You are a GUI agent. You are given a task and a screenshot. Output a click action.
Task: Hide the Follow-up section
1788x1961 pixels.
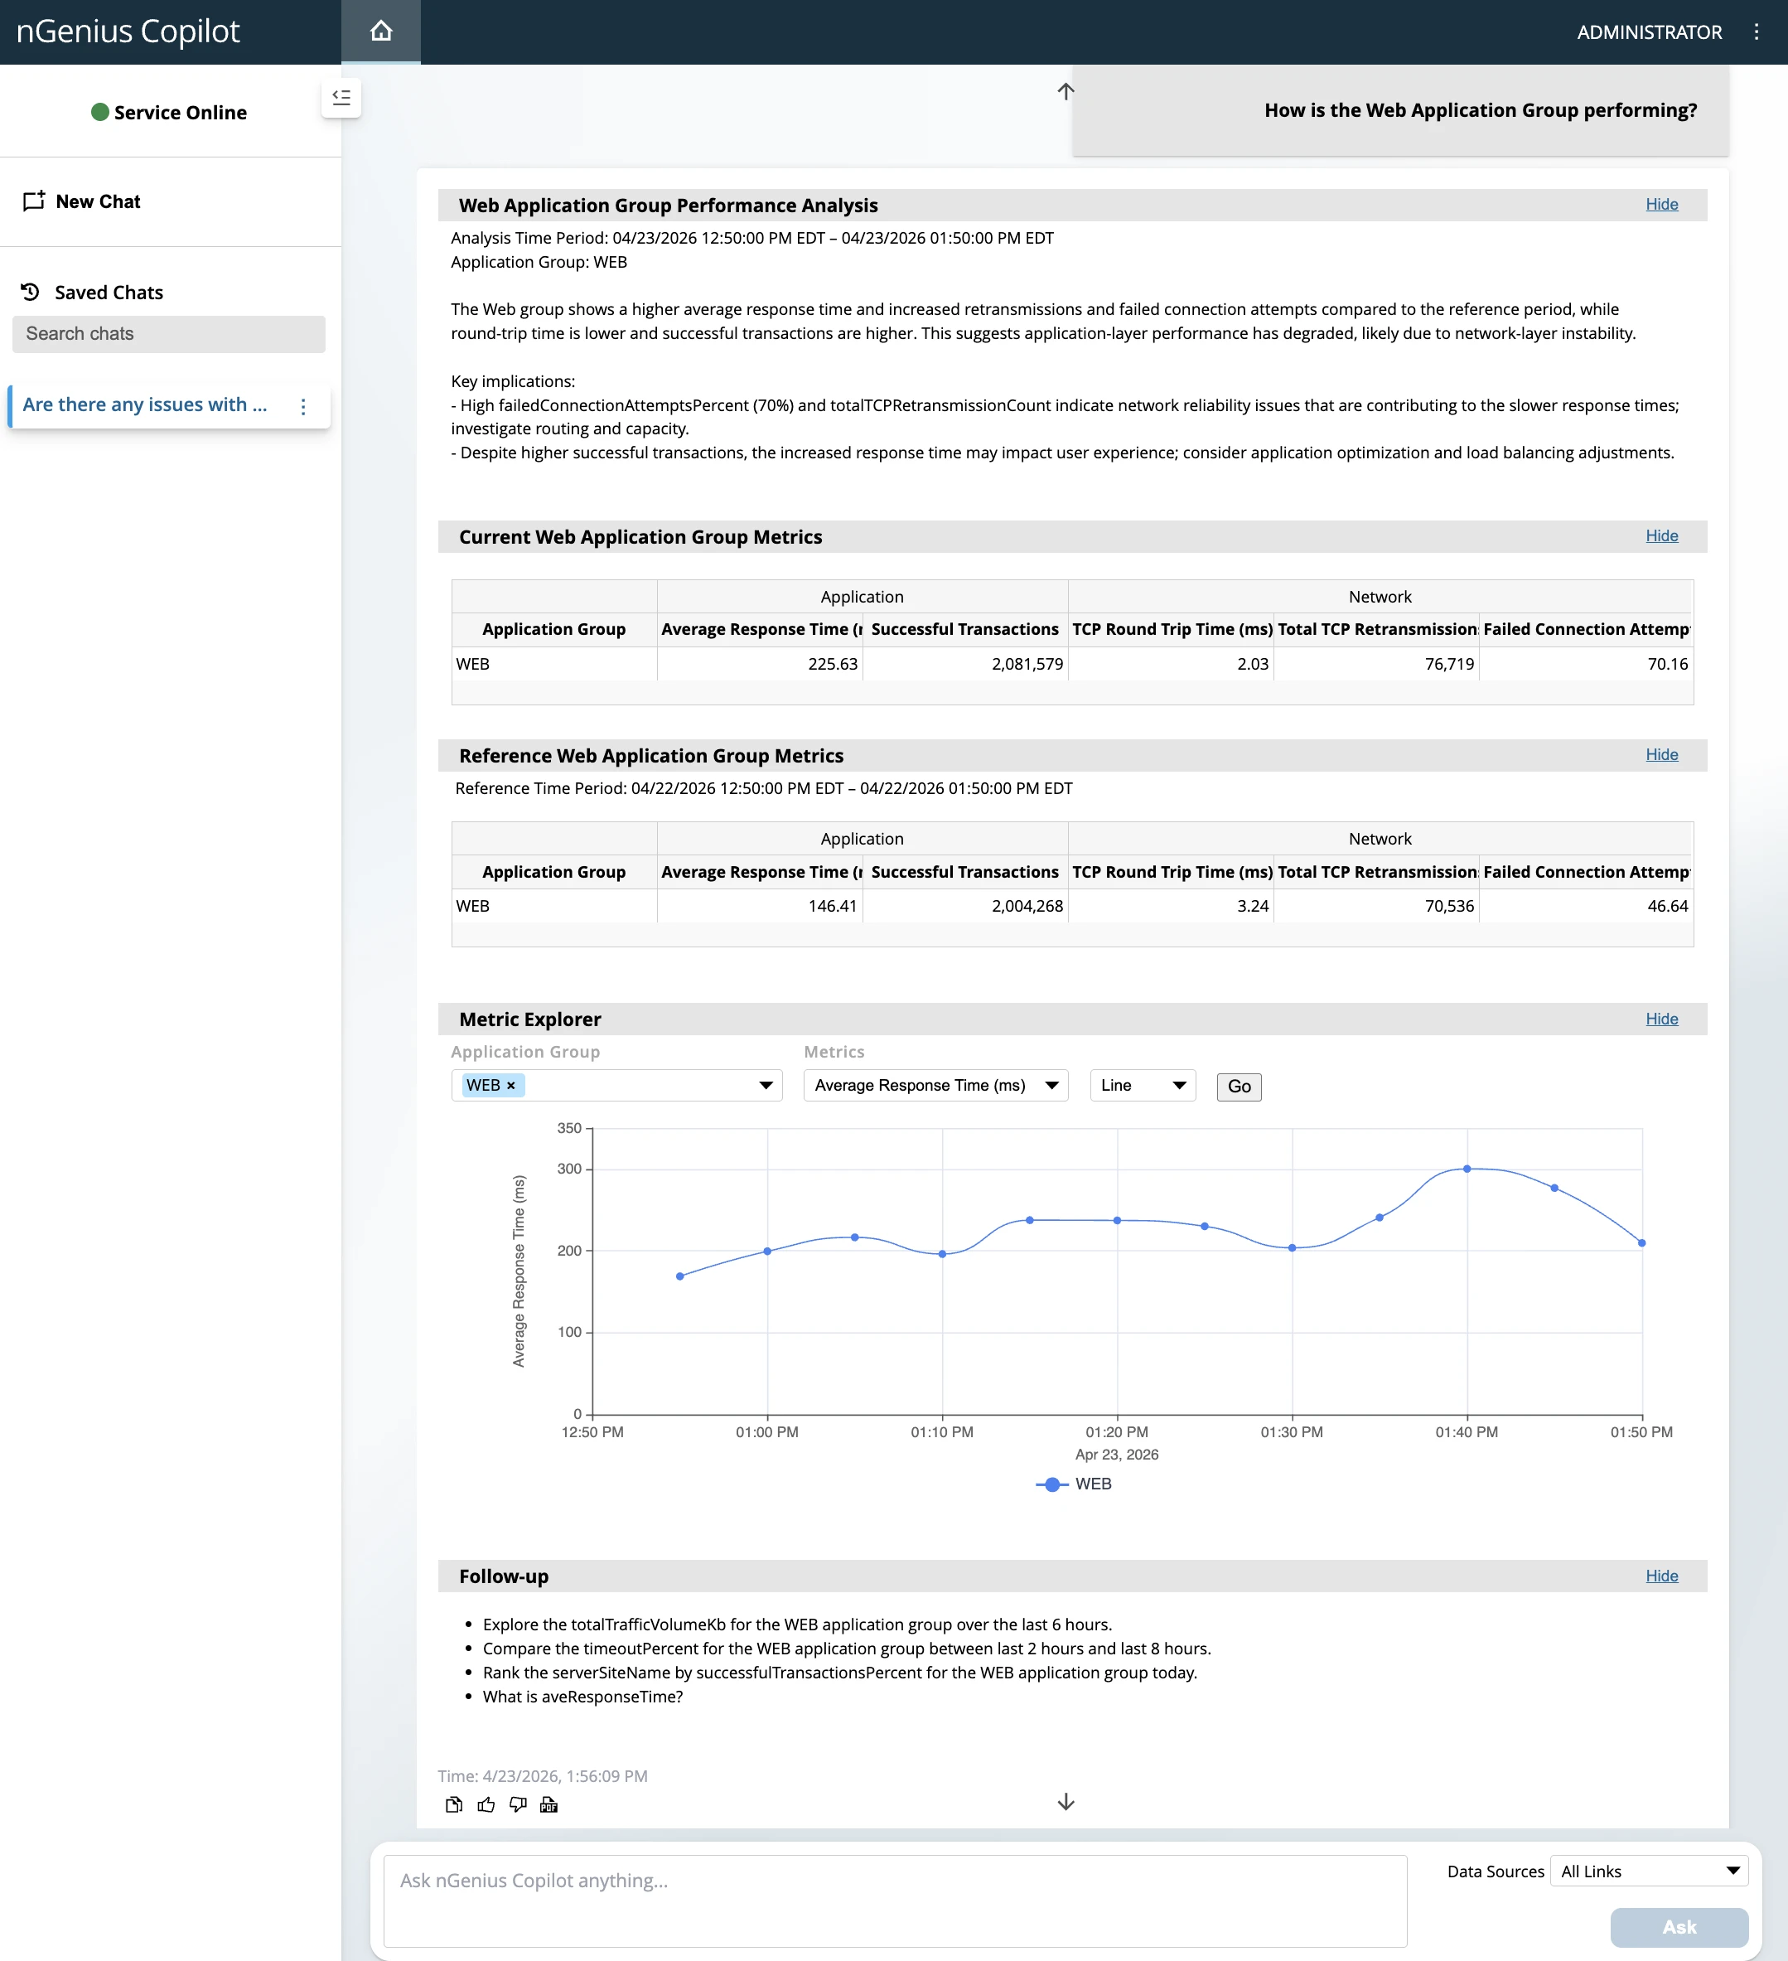(x=1661, y=1576)
